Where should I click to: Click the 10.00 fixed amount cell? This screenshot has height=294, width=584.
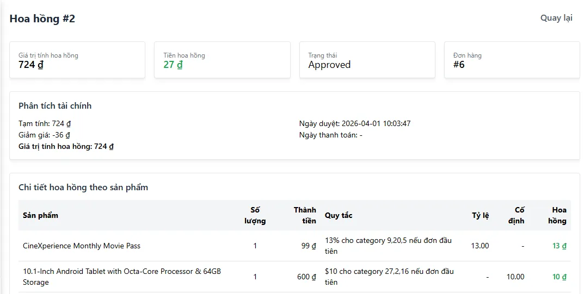(x=515, y=277)
